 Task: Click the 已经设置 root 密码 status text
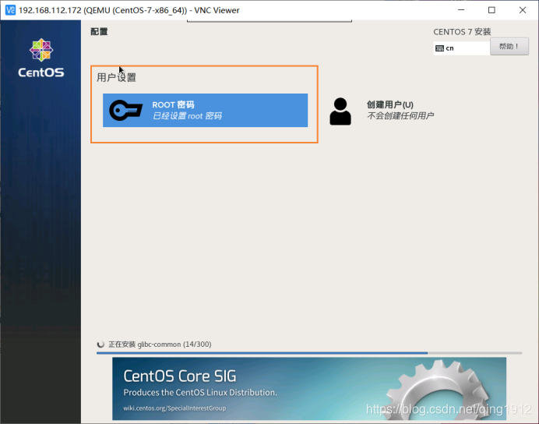tap(188, 116)
